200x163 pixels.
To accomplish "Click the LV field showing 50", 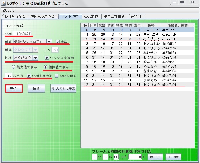I will [55, 50].
